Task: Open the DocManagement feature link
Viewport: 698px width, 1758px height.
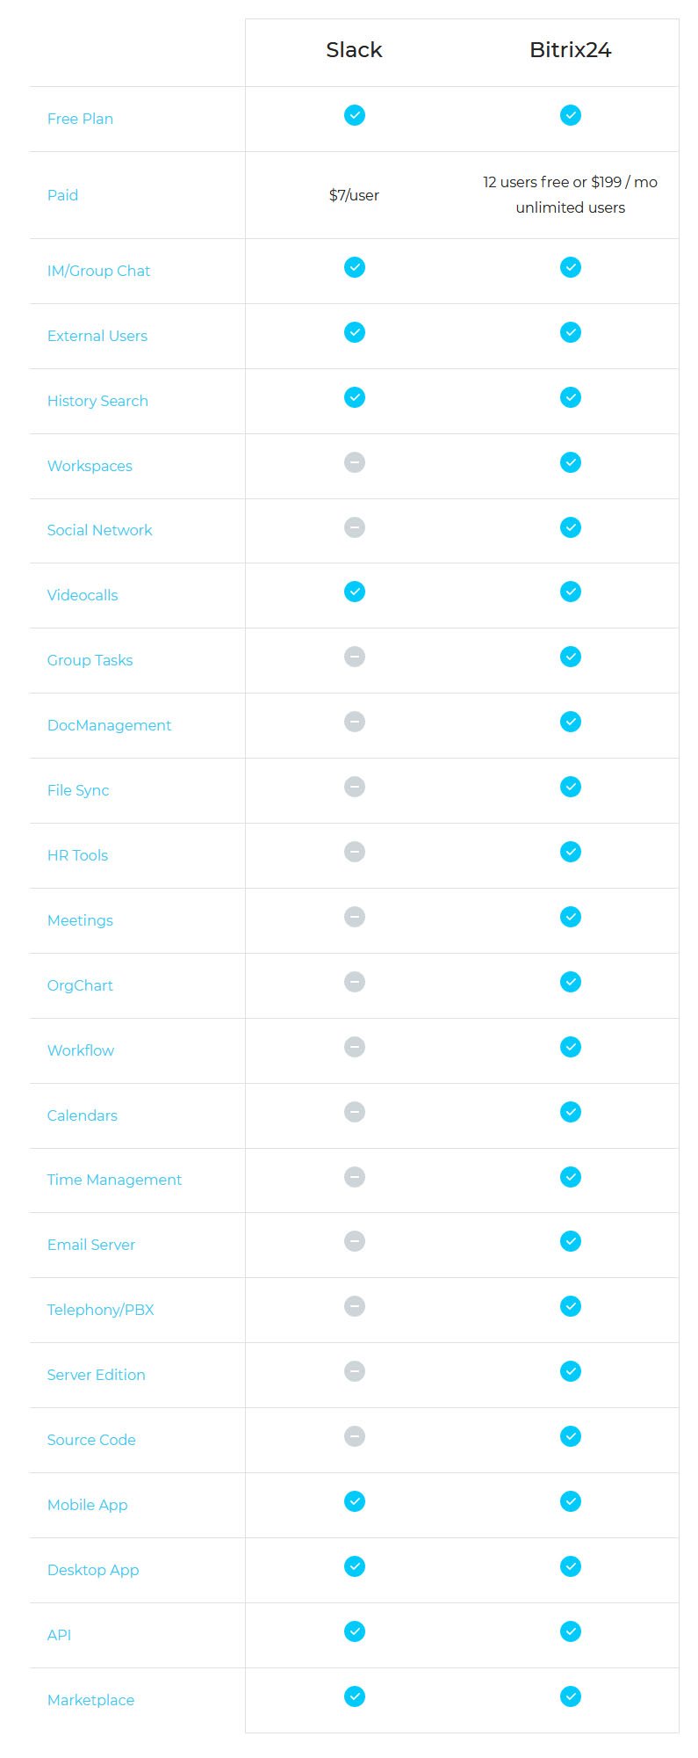Action: (x=109, y=725)
